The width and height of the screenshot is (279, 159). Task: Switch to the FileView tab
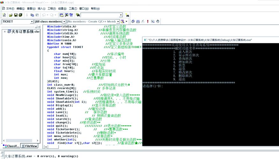coord(29,146)
